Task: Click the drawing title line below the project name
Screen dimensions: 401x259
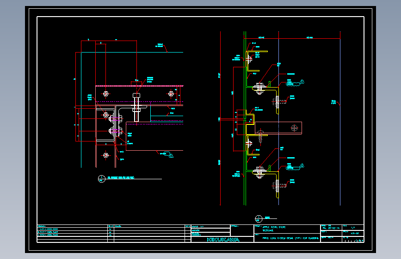Action: tap(290, 238)
